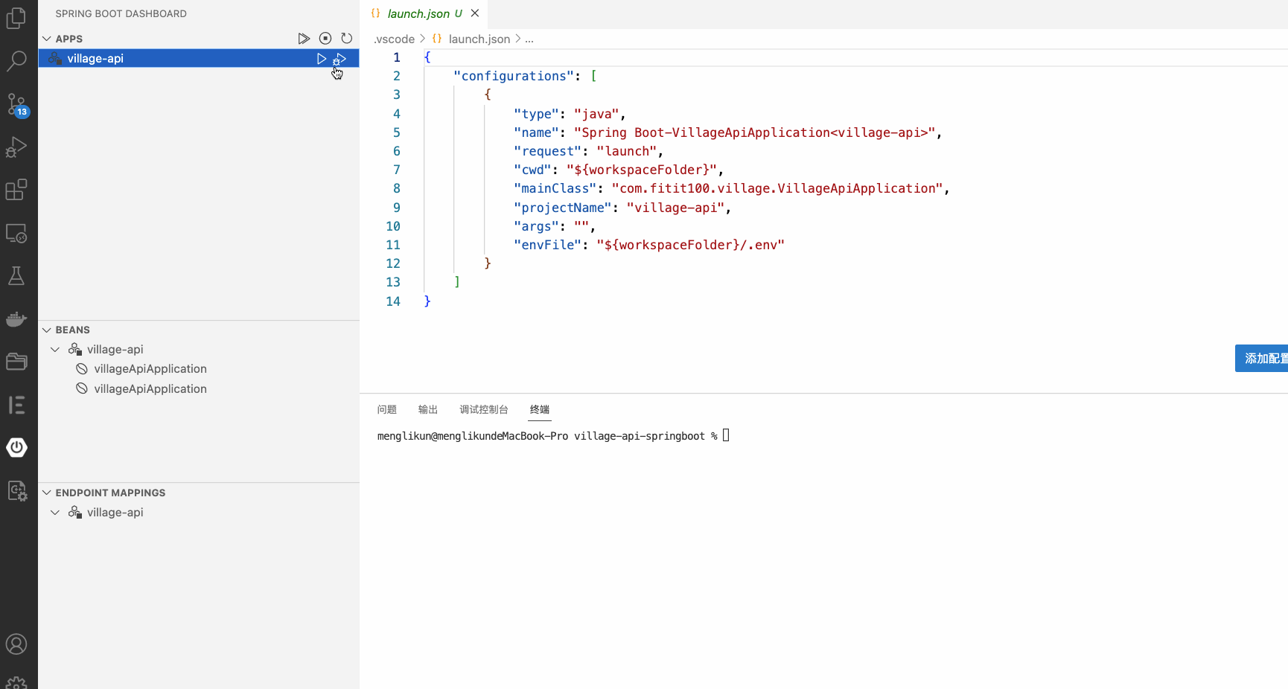Viewport: 1288px width, 689px height.
Task: Collapse the APPS section
Action: pyautogui.click(x=47, y=39)
